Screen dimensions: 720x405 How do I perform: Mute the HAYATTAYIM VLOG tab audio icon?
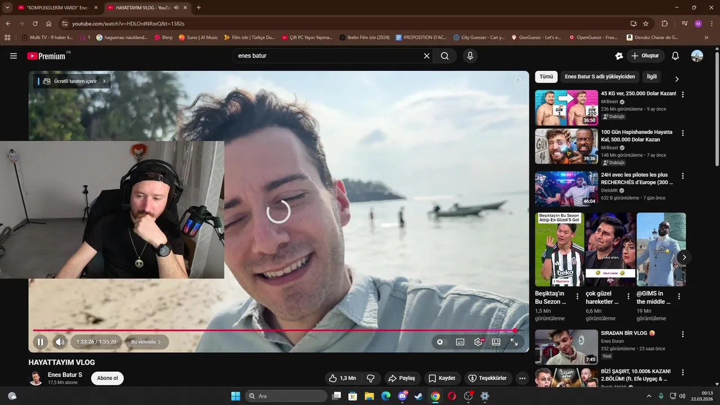point(176,7)
